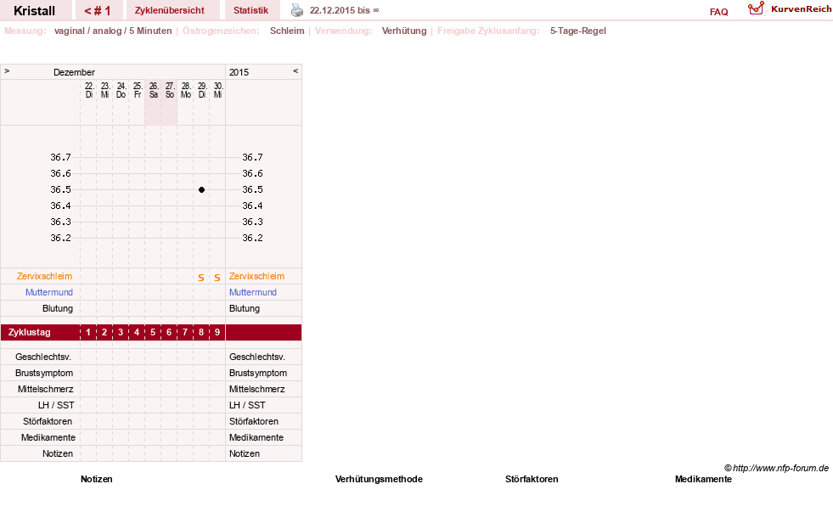Image resolution: width=833 pixels, height=529 pixels.
Task: Open the previous cycle #1 tab
Action: click(98, 10)
